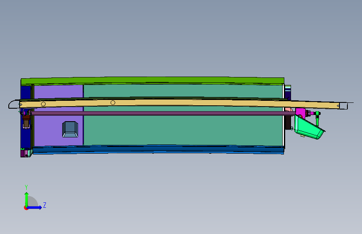Click the "Y" axis label
Viewport: 362px width, 234px height.
coord(26,187)
